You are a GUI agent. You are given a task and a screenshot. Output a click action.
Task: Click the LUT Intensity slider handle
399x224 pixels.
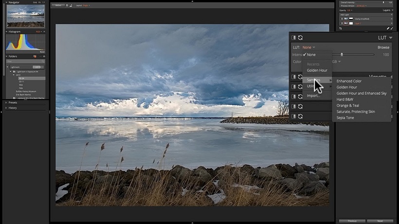tap(342, 54)
